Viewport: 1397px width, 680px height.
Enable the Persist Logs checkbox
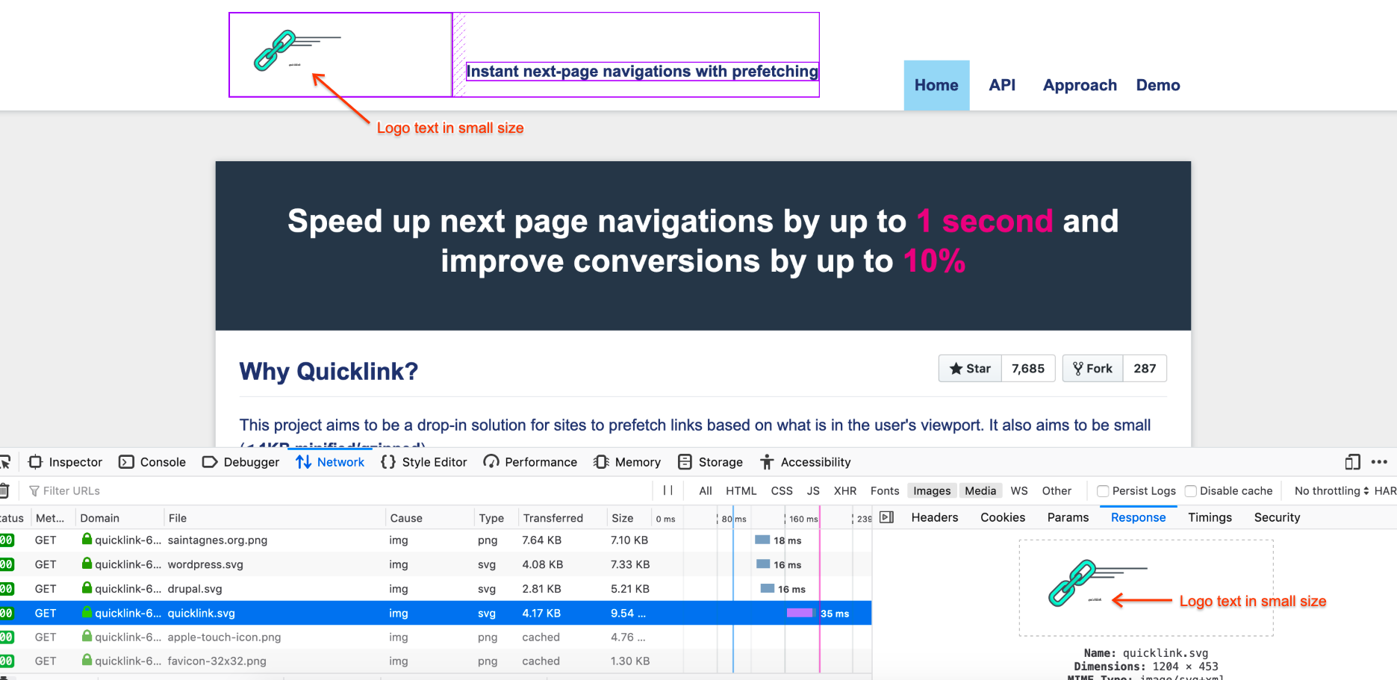tap(1103, 490)
